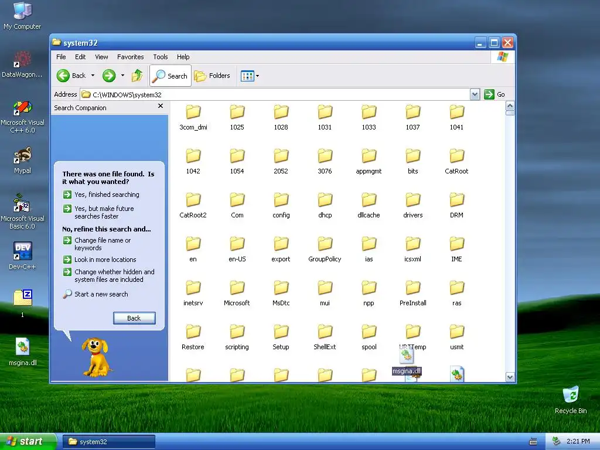
Task: Open the Forward history dropdown arrow
Action: tap(122, 76)
